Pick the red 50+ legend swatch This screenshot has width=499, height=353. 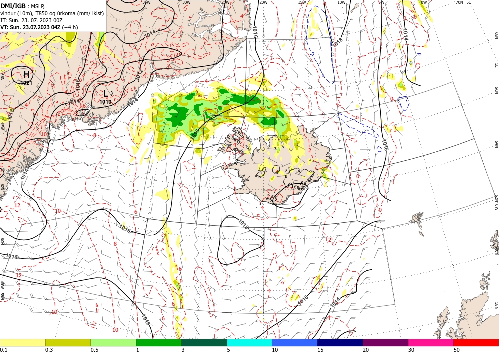(476, 342)
